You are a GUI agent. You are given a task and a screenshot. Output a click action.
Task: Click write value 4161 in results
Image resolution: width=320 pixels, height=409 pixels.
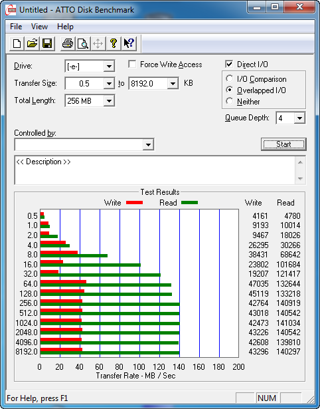[260, 216]
